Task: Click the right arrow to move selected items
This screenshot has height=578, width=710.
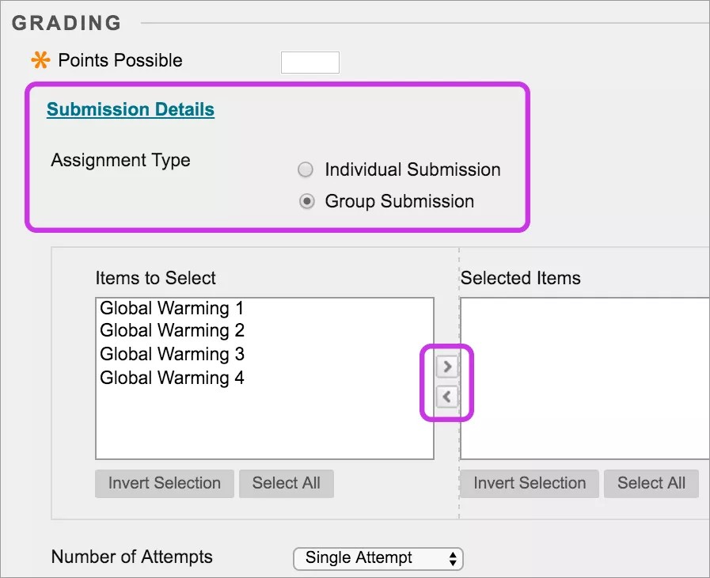Action: click(x=447, y=366)
